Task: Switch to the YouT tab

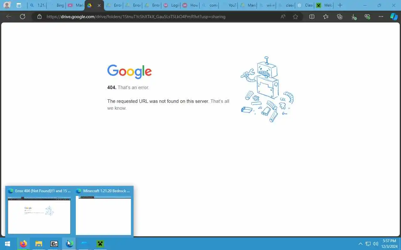Action: tap(228, 5)
